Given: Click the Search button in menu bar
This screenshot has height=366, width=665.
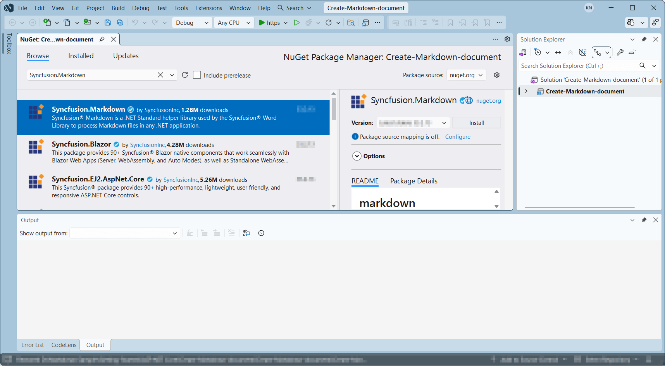Looking at the screenshot, I should click(295, 8).
